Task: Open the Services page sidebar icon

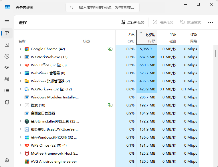Action: [7, 102]
